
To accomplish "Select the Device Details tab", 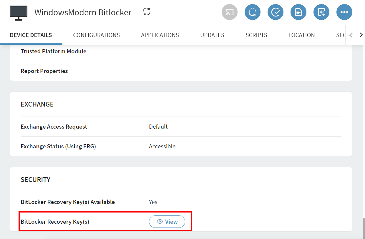I will 31,35.
